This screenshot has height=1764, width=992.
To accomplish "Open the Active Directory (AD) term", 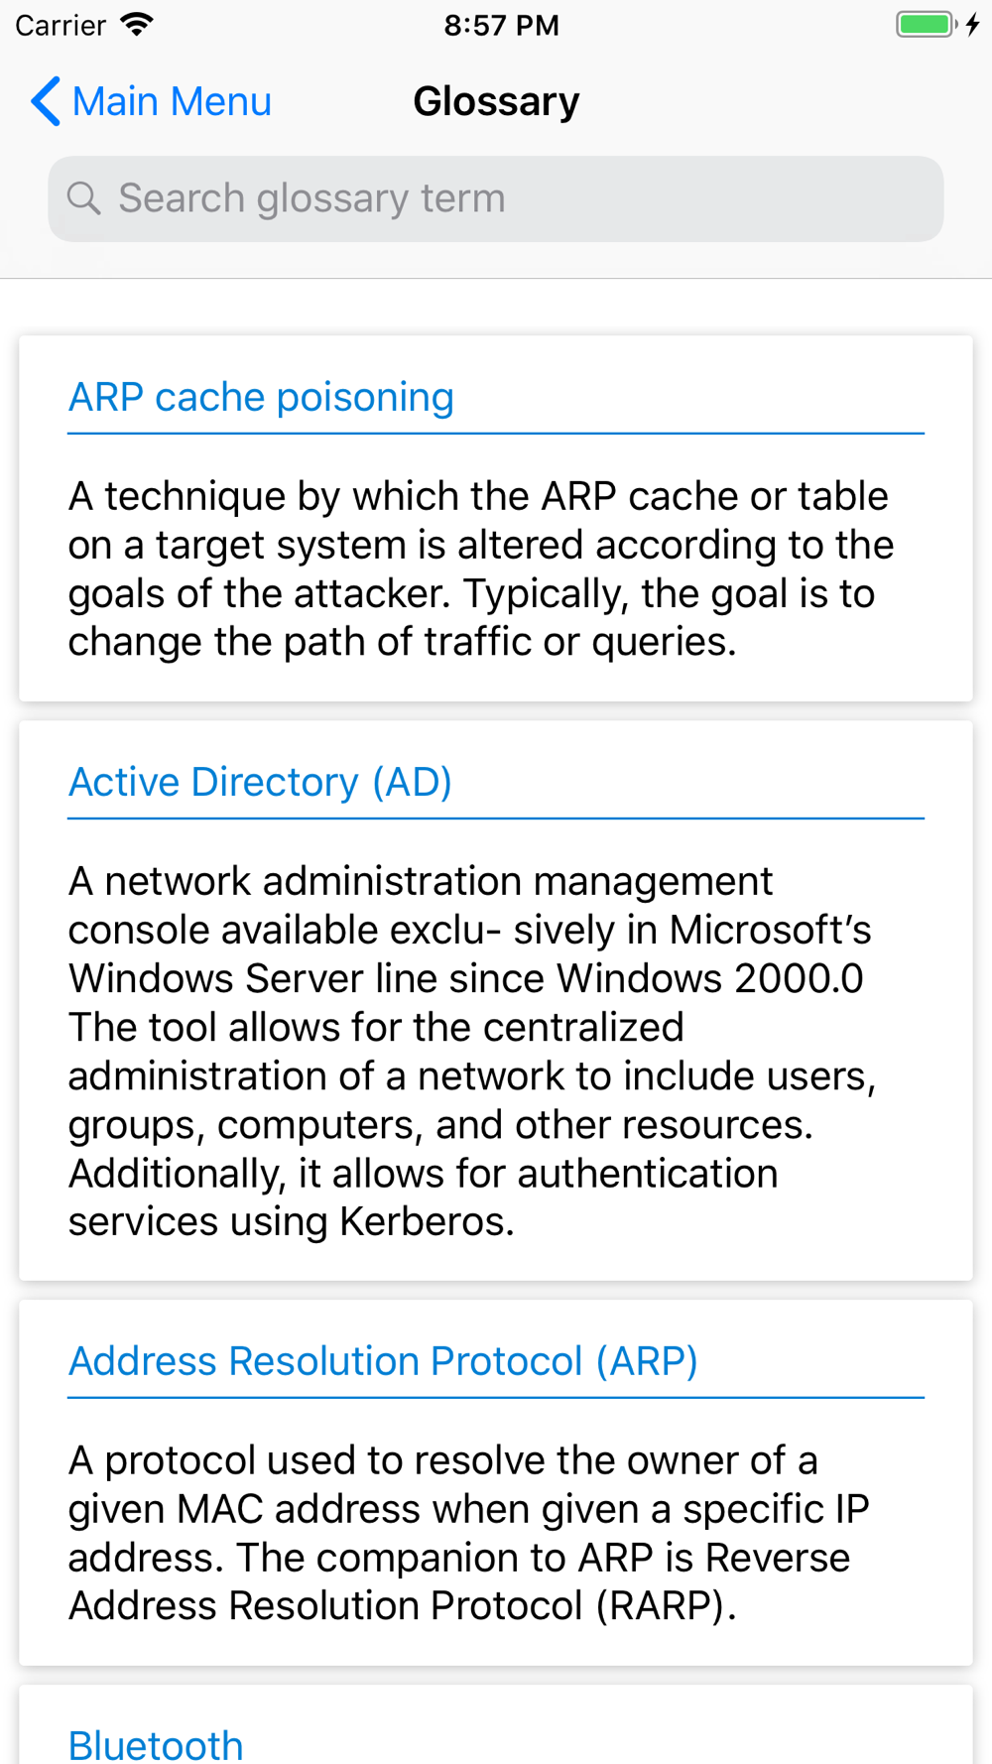I will tap(260, 782).
